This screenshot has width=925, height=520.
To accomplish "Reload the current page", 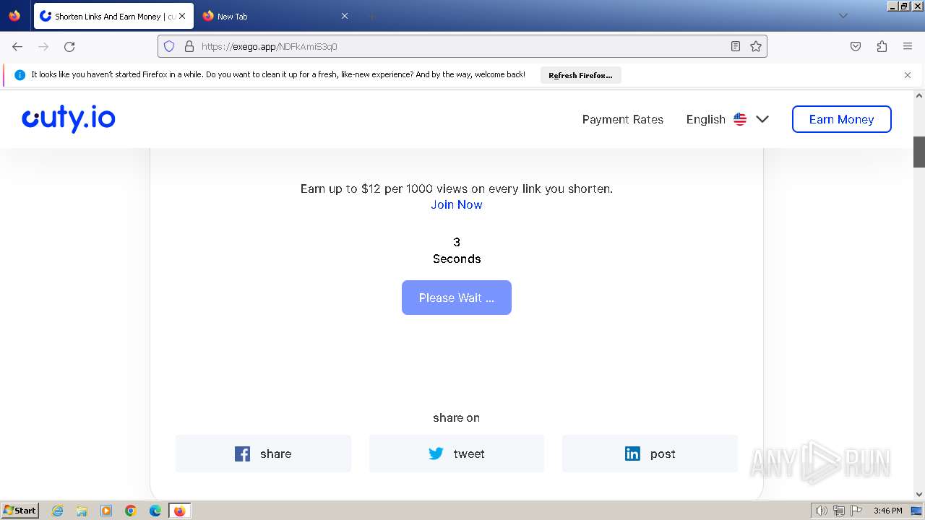I will click(x=69, y=46).
